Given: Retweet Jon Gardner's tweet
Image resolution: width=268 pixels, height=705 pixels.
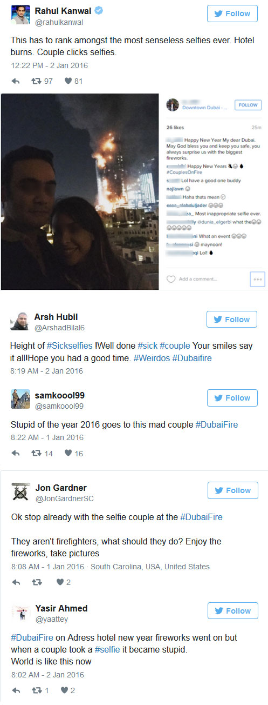Looking at the screenshot, I should tap(38, 582).
